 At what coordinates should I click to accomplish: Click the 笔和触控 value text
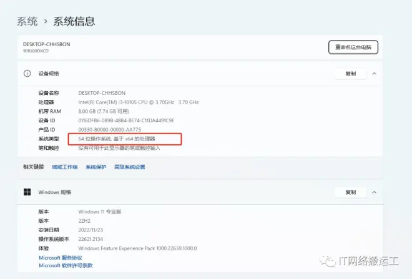[119, 148]
